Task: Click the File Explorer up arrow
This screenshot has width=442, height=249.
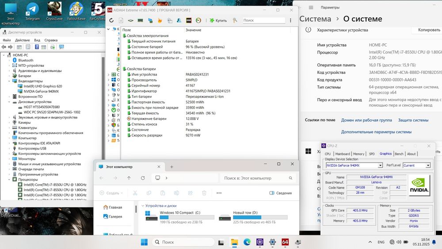Action: click(x=129, y=178)
